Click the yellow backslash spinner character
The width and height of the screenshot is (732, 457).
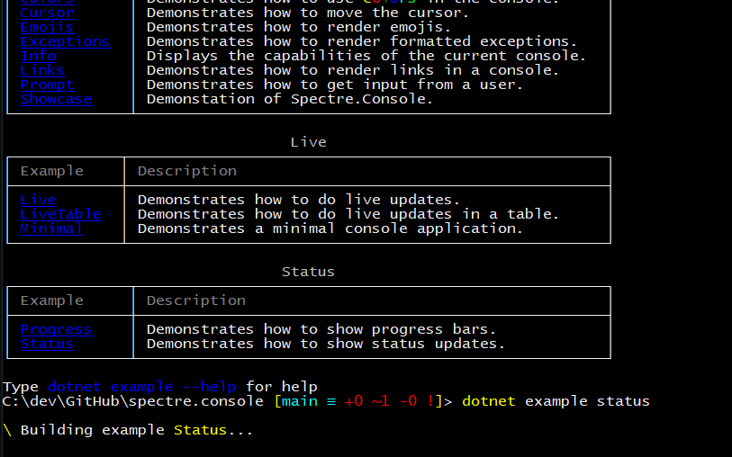7,430
